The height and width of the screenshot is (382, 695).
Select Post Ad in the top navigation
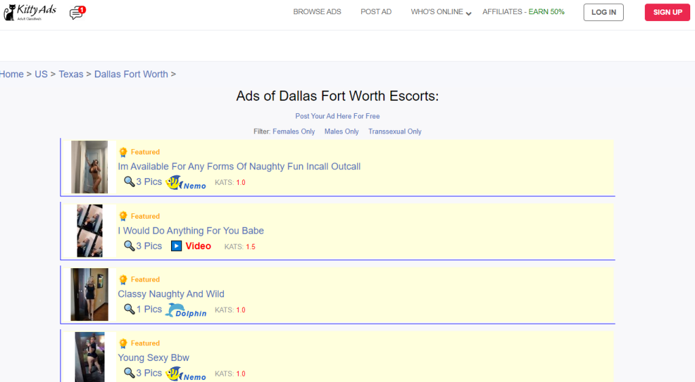375,12
